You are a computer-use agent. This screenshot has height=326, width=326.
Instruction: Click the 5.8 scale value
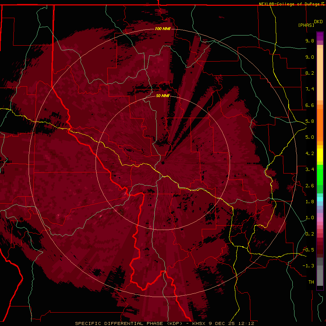[310, 121]
